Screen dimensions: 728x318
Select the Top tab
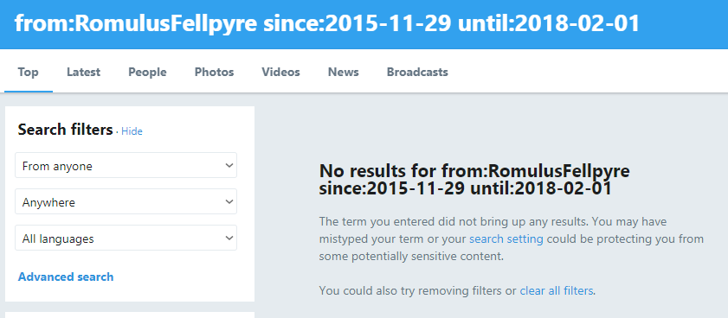pyautogui.click(x=28, y=73)
